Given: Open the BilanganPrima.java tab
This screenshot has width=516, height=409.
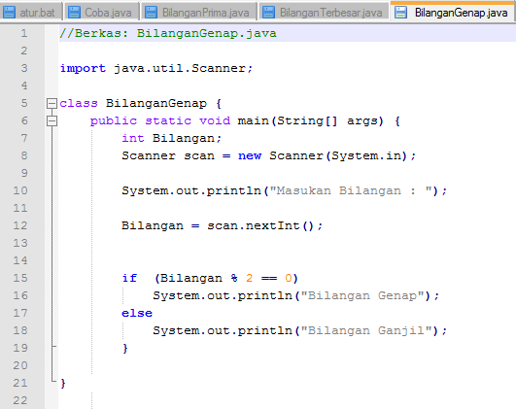Looking at the screenshot, I should 199,13.
